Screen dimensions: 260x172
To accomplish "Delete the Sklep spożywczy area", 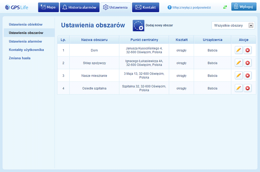I will [248, 63].
